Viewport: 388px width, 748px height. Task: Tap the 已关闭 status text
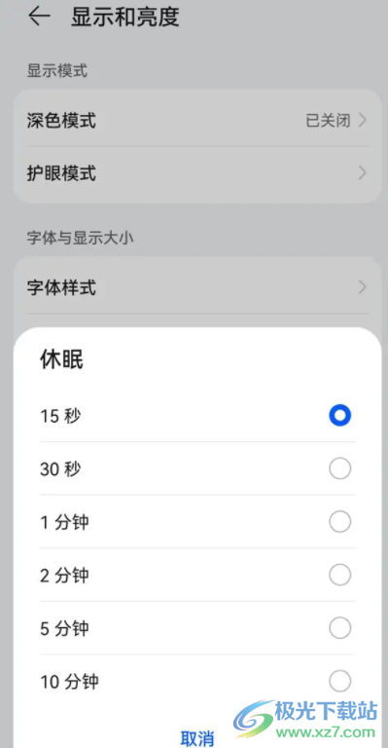click(x=328, y=121)
